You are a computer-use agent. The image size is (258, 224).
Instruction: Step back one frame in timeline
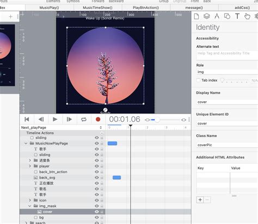[x=41, y=119]
